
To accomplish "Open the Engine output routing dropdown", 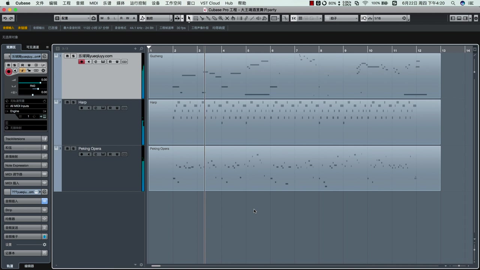I will coord(26,111).
